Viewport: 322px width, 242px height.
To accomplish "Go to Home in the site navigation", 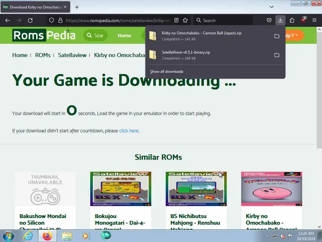I will point(124,36).
